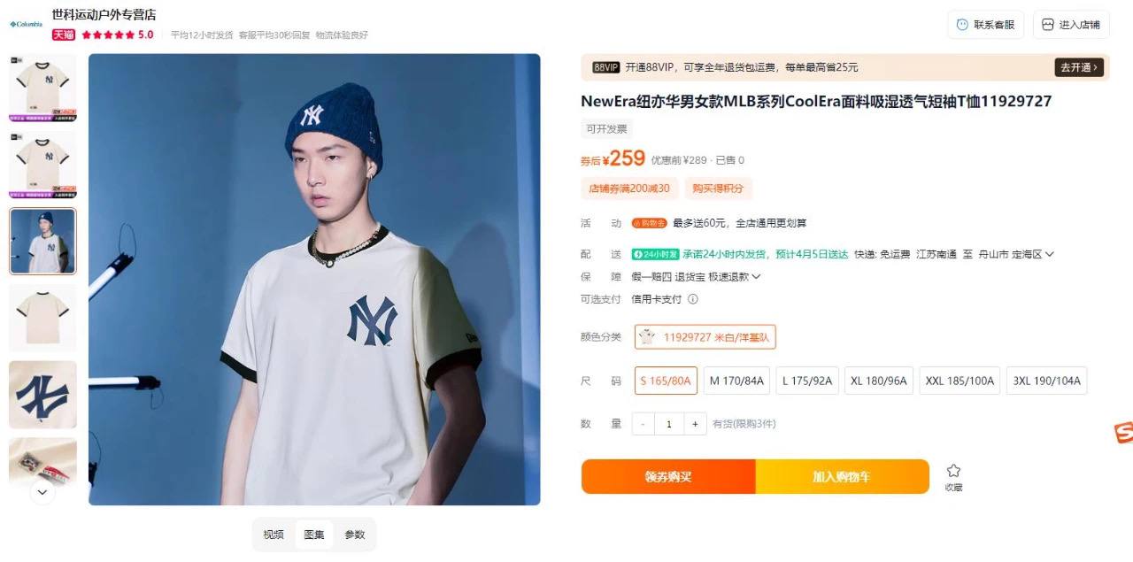Click the Columbia store logo
Screen dimensions: 1133x562
(26, 25)
